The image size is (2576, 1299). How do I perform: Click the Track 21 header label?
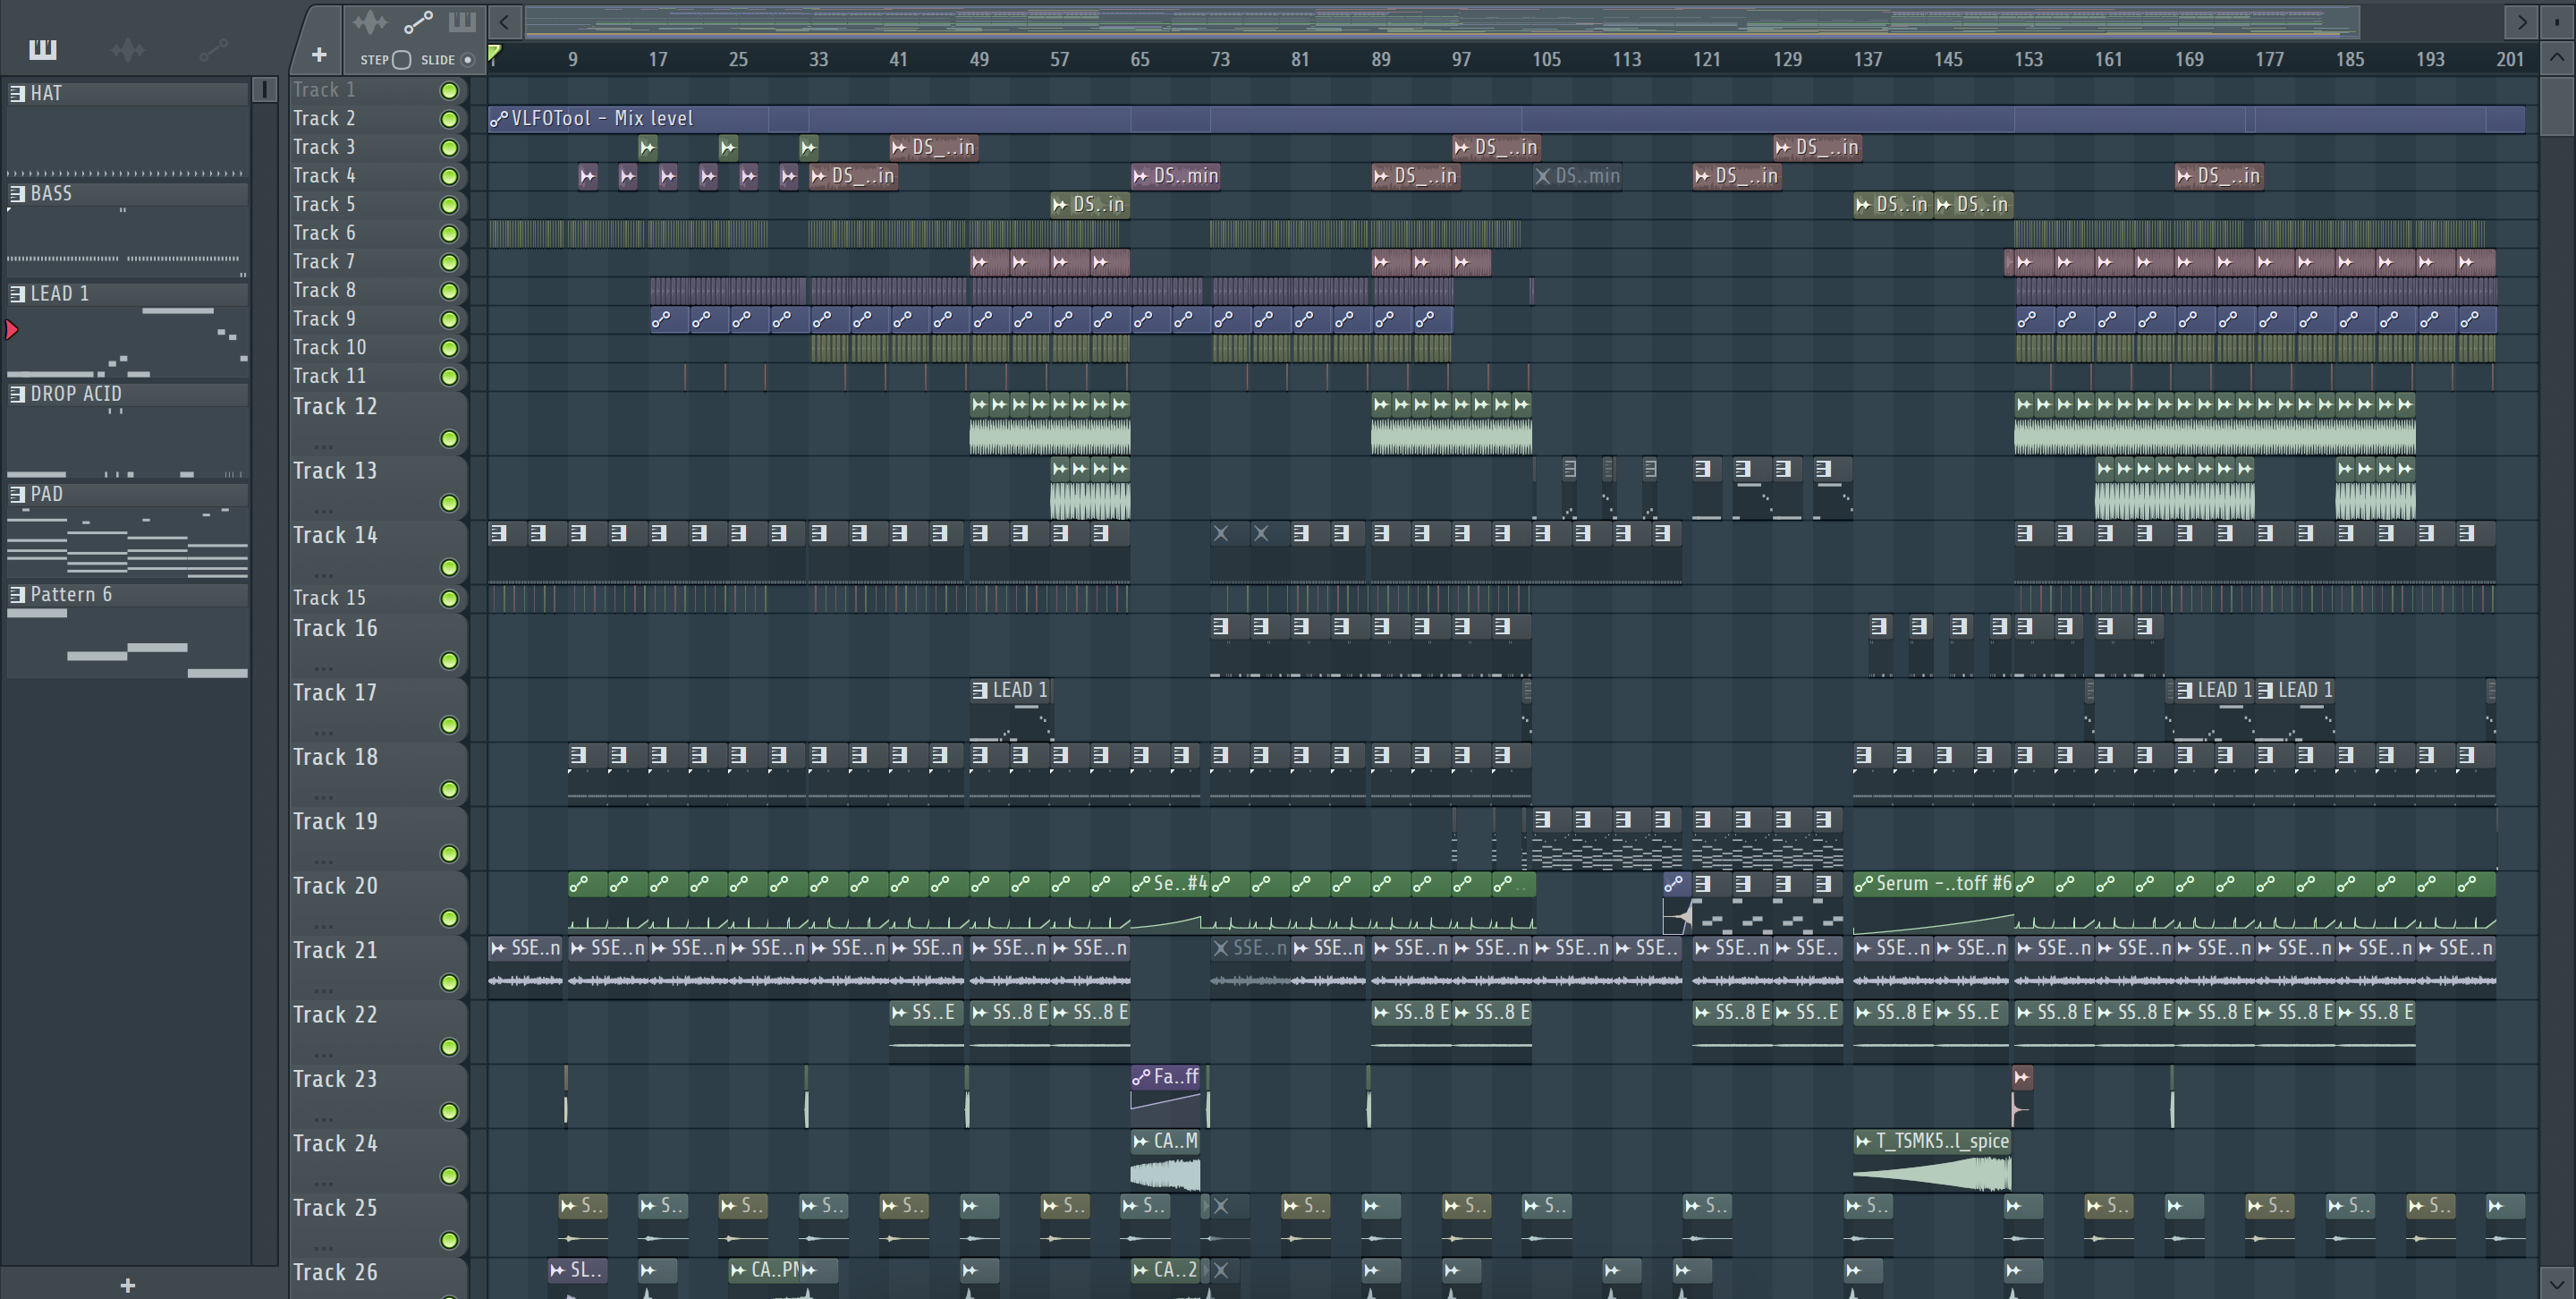point(335,951)
